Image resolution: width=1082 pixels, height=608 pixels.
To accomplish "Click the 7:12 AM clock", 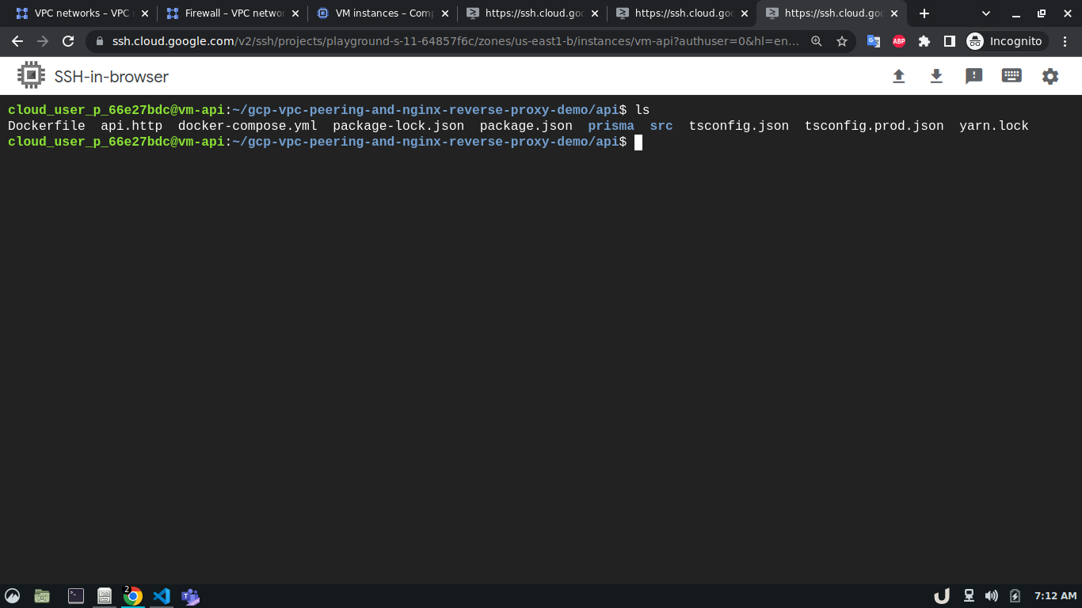I will 1056,596.
